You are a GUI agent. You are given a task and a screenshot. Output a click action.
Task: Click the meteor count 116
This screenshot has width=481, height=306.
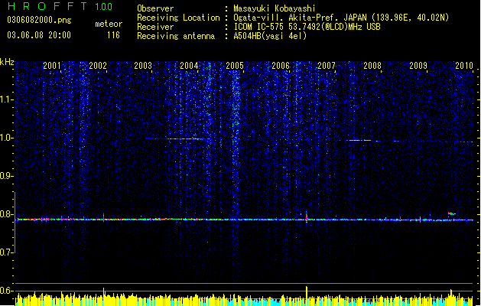(x=113, y=35)
